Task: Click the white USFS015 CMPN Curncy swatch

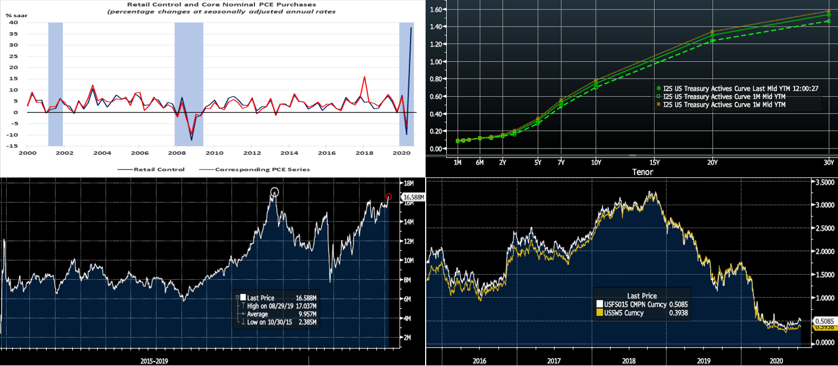Action: click(x=599, y=304)
